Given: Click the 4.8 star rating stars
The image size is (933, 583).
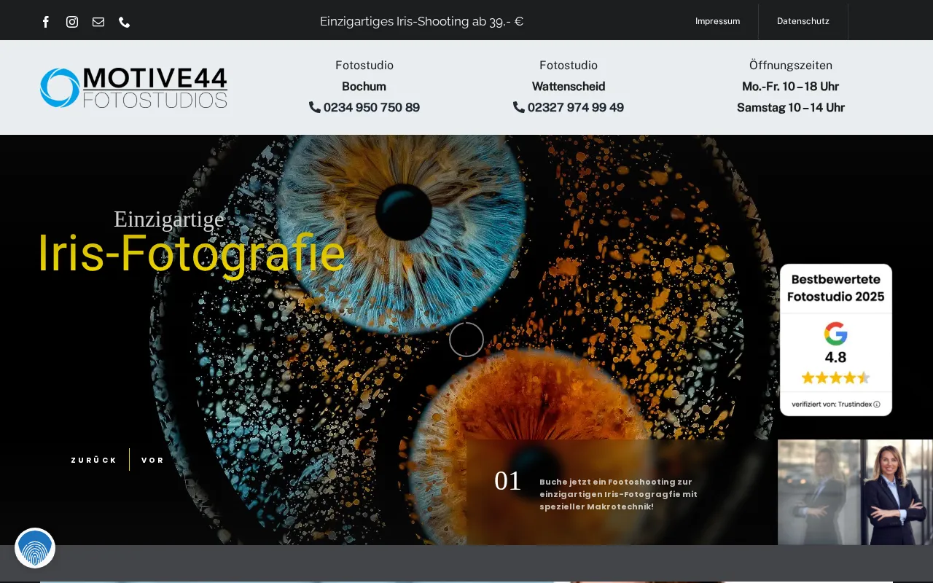Looking at the screenshot, I should pos(836,377).
